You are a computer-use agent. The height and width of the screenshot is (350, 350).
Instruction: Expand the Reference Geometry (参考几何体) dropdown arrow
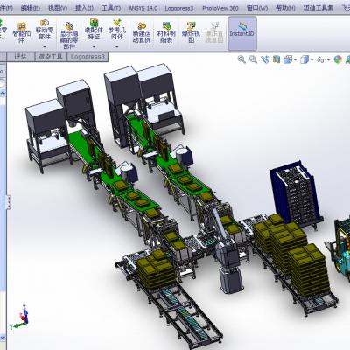click(x=116, y=47)
